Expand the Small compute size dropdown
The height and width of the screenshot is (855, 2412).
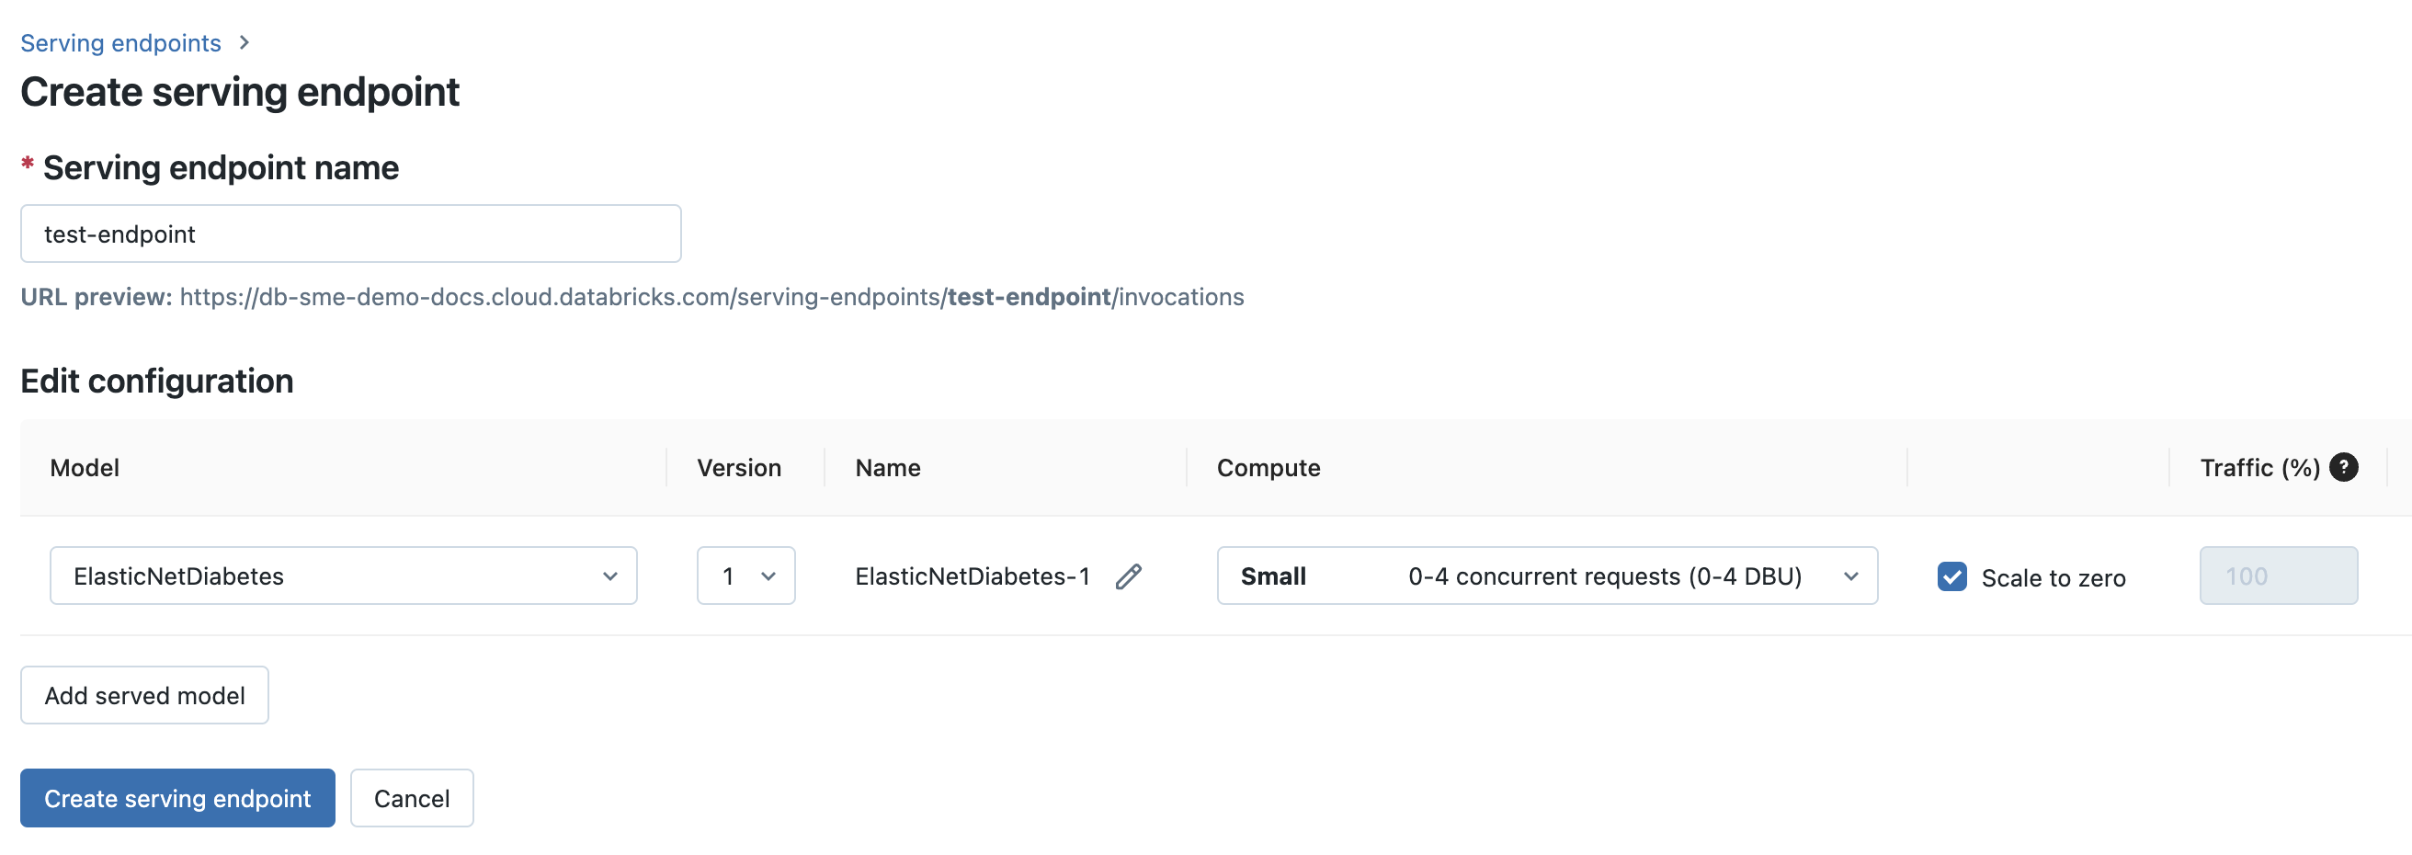pos(1547,576)
